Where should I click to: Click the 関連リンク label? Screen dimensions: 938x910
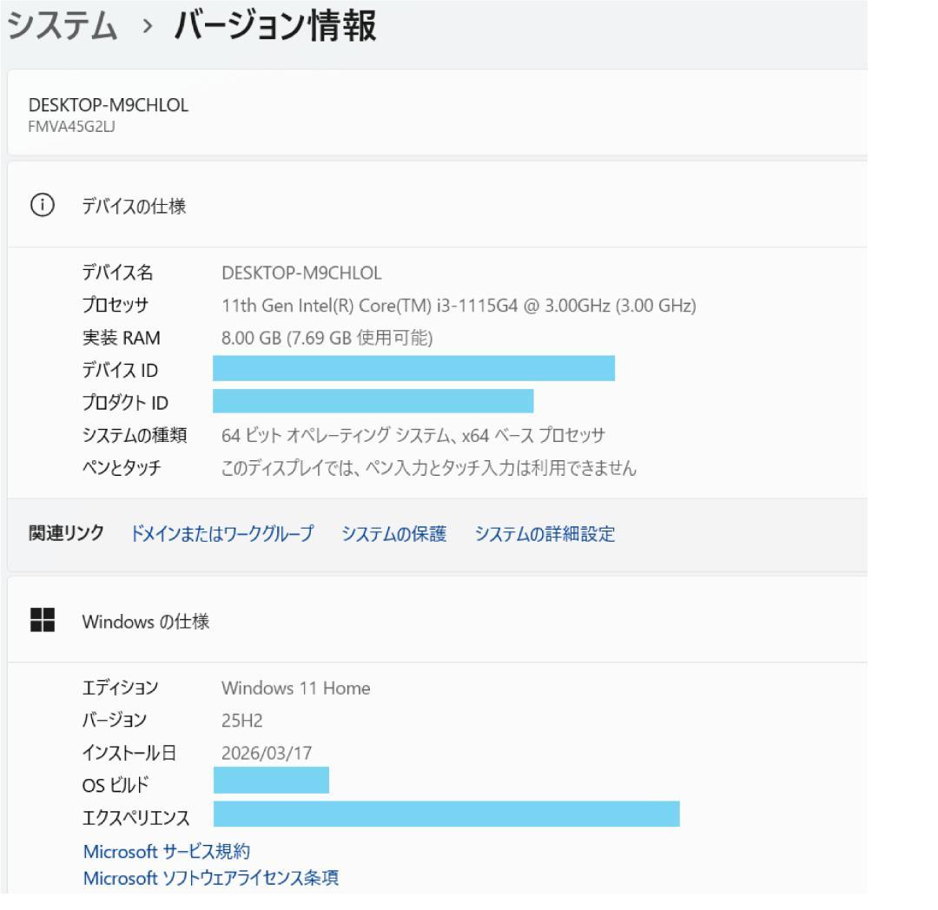pos(66,533)
